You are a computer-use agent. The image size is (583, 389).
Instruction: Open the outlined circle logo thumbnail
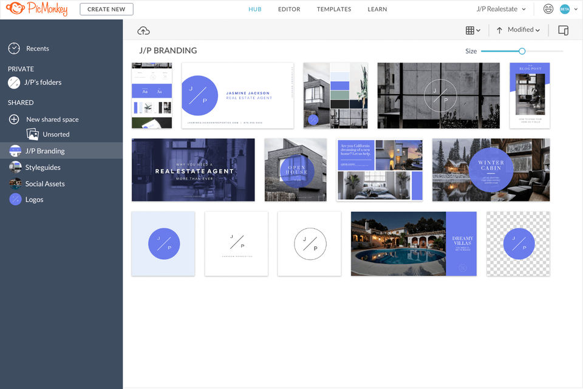pyautogui.click(x=309, y=244)
